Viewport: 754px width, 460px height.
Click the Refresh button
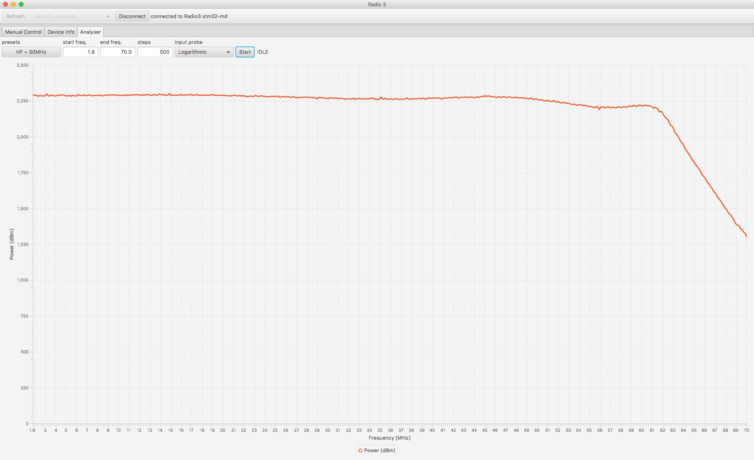[x=16, y=16]
